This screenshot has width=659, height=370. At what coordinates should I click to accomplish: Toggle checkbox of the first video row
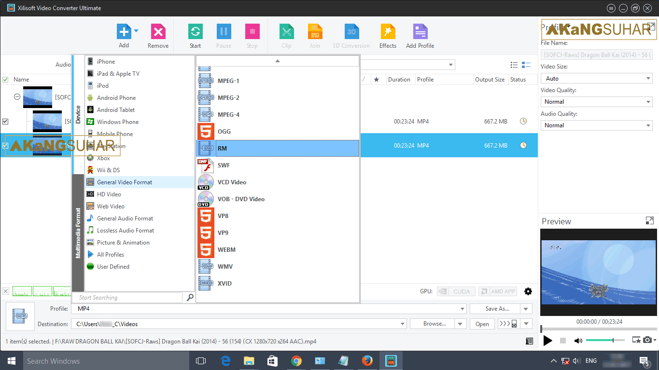tap(5, 122)
